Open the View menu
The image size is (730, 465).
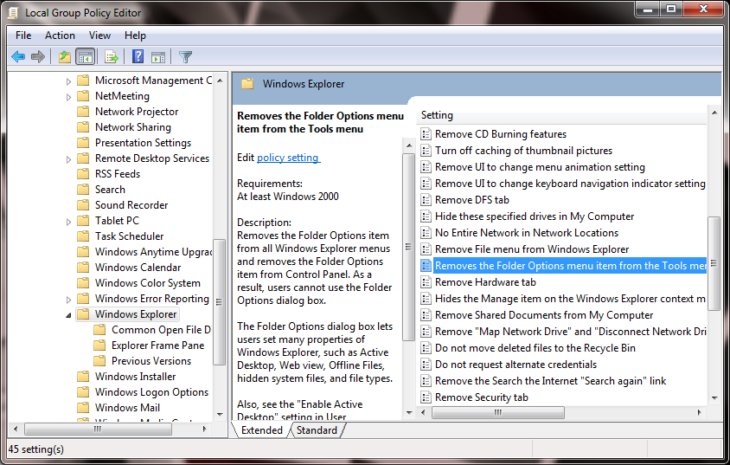coord(99,36)
